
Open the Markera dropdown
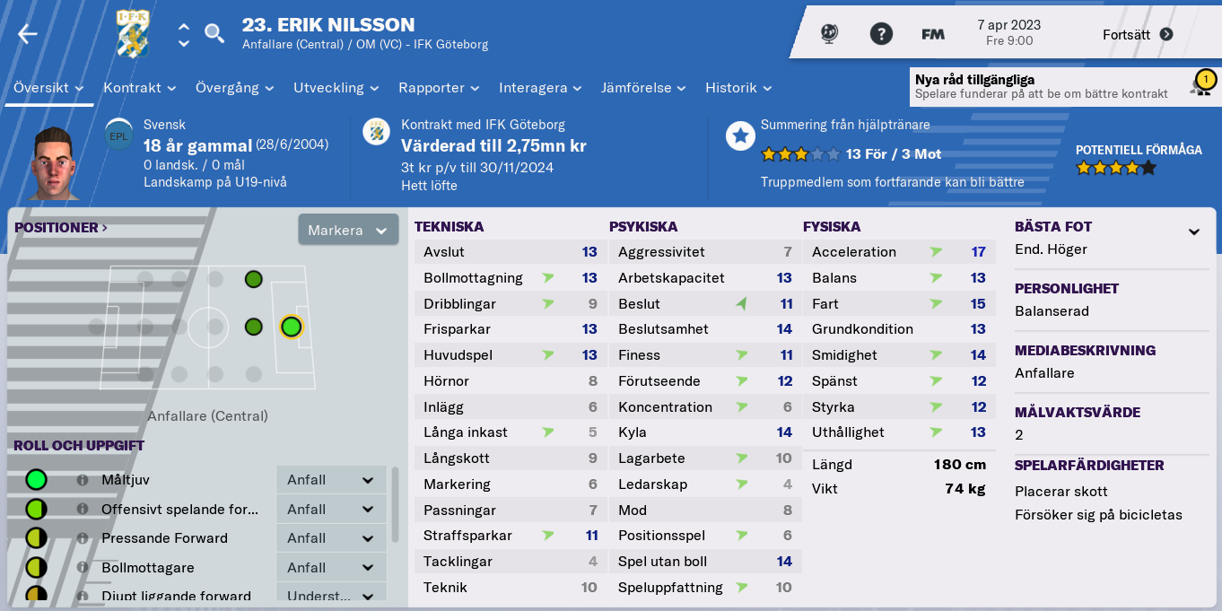click(348, 231)
